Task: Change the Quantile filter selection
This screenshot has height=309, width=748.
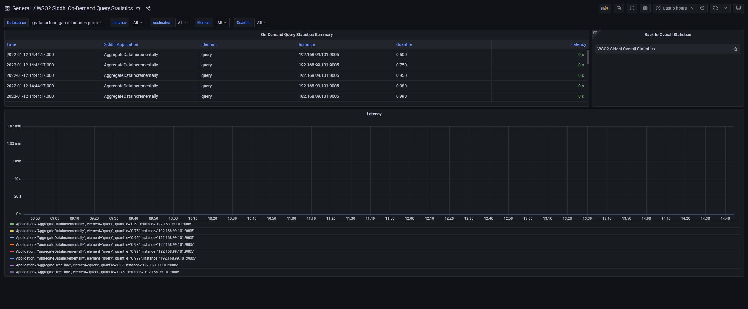Action: [261, 22]
